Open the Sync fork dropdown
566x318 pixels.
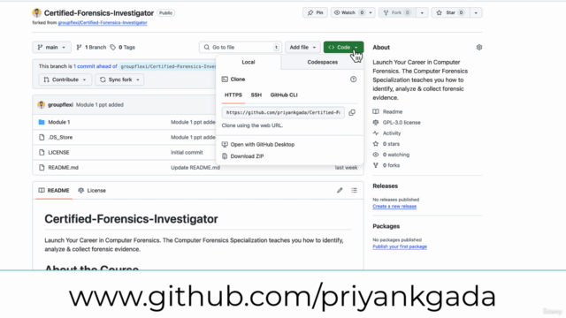coord(119,79)
